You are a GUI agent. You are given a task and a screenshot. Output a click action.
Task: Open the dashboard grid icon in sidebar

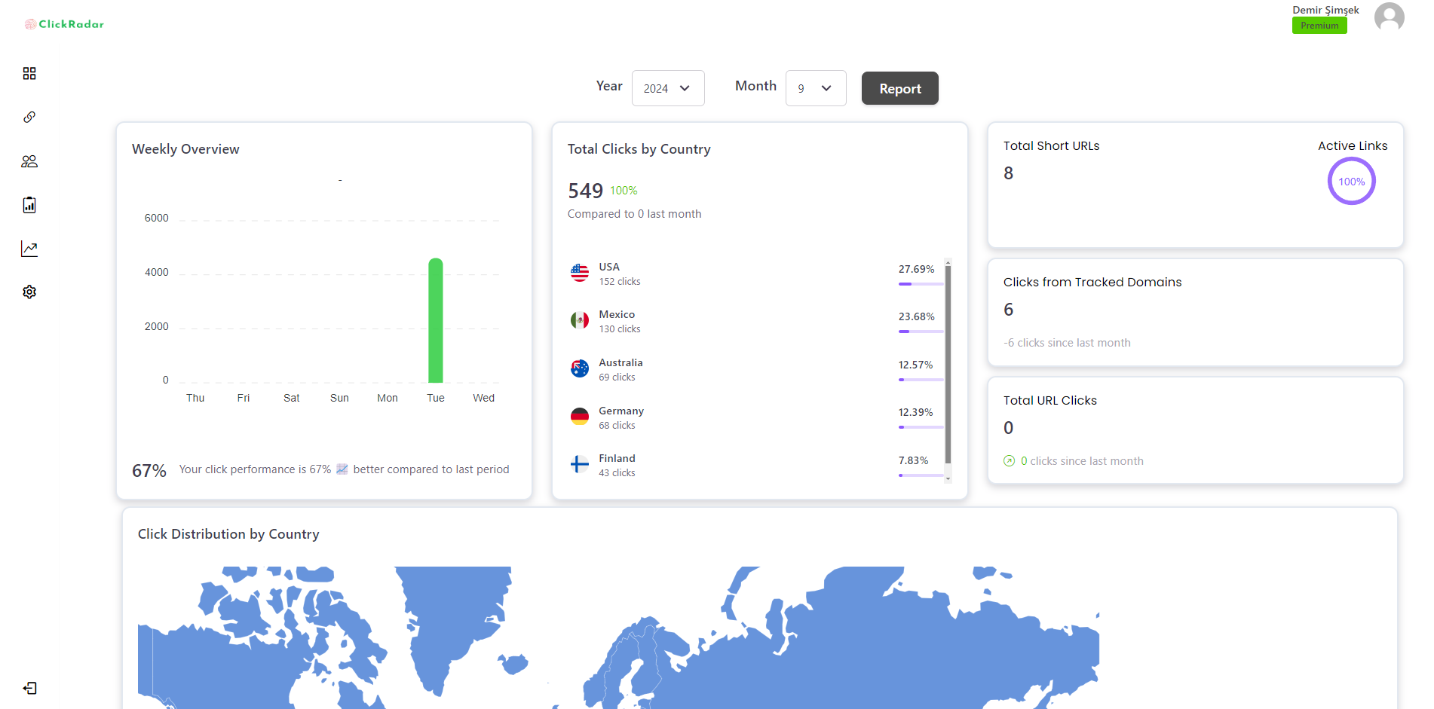tap(29, 73)
